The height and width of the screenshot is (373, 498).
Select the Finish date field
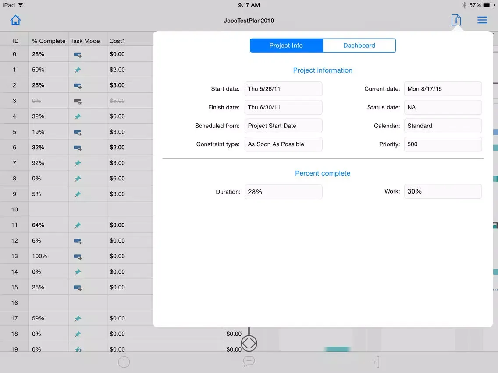283,107
